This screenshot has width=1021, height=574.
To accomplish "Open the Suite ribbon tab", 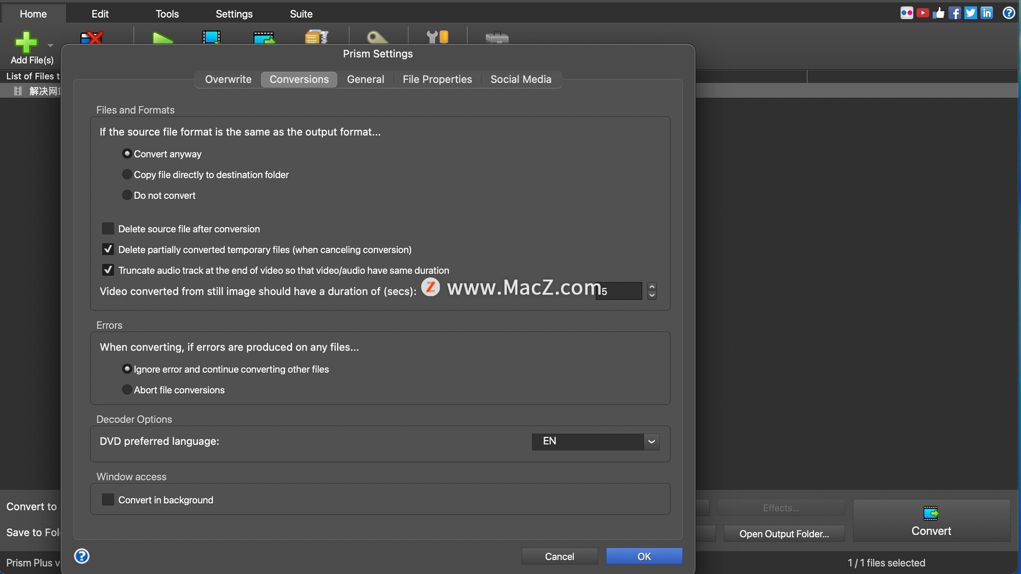I will [301, 14].
